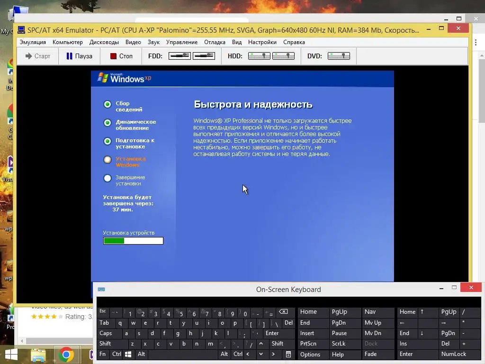Viewport: 485px width, 364px height.
Task: Click the DVD drive icon
Action: tap(339, 56)
